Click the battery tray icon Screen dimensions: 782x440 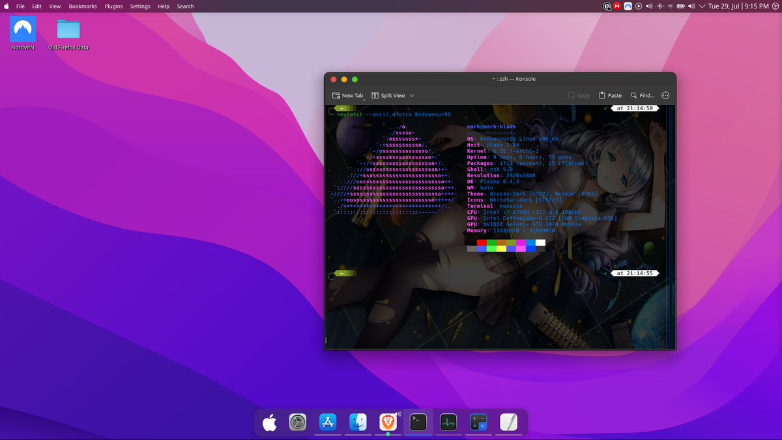[681, 6]
